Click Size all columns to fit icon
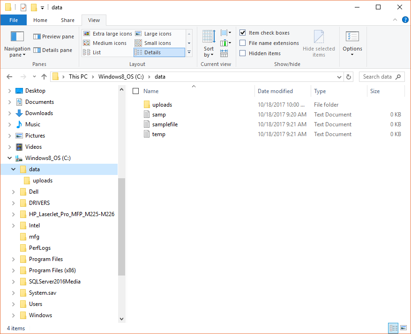Viewport: 411px width, 334px height. click(x=224, y=53)
